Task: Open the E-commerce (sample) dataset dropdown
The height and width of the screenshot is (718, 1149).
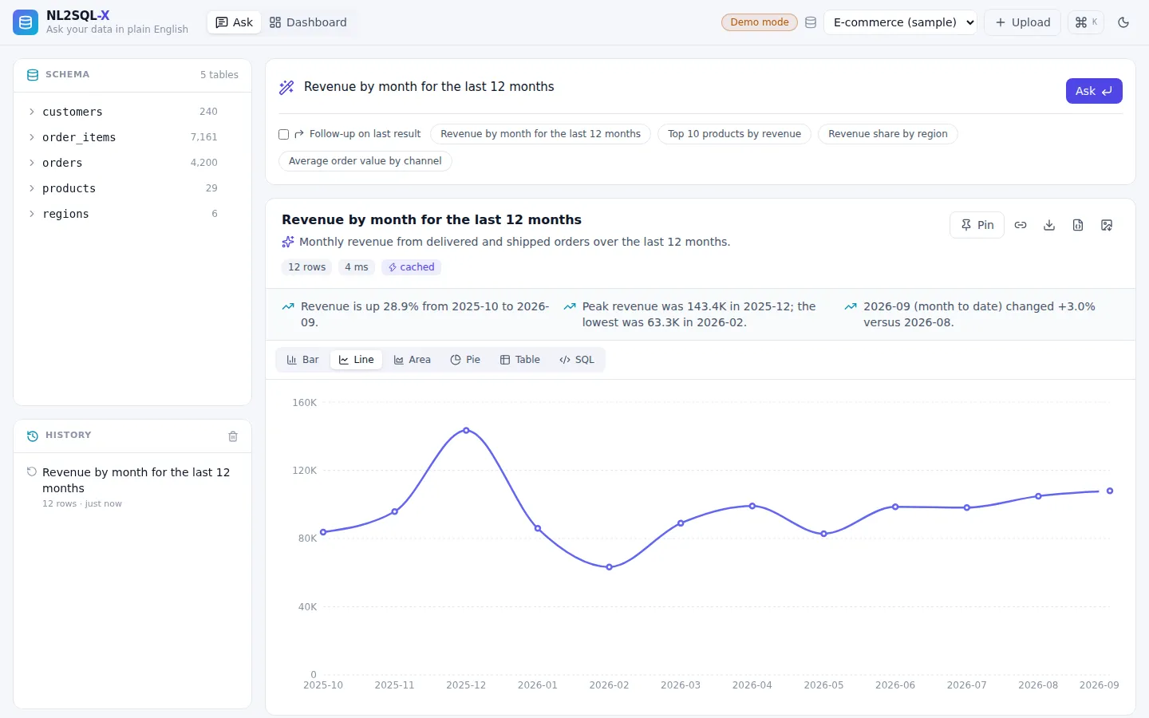Action: [901, 22]
